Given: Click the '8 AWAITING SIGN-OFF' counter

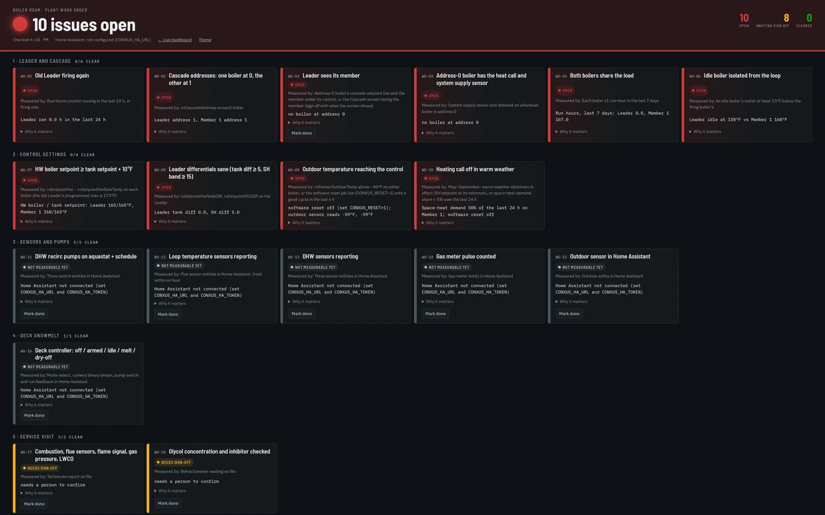Looking at the screenshot, I should click(x=772, y=21).
